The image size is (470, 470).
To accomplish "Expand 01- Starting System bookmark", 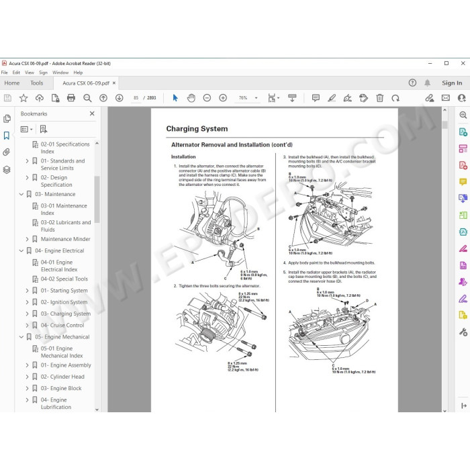I will (x=27, y=291).
